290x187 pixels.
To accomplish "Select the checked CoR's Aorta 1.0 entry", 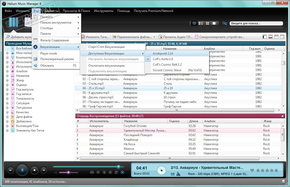I will tap(177, 59).
